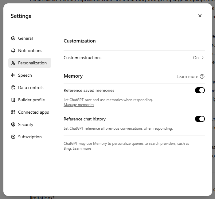
Task: Click 'Let ChatGPT reference all previous conversations' text
Action: [x=118, y=128]
